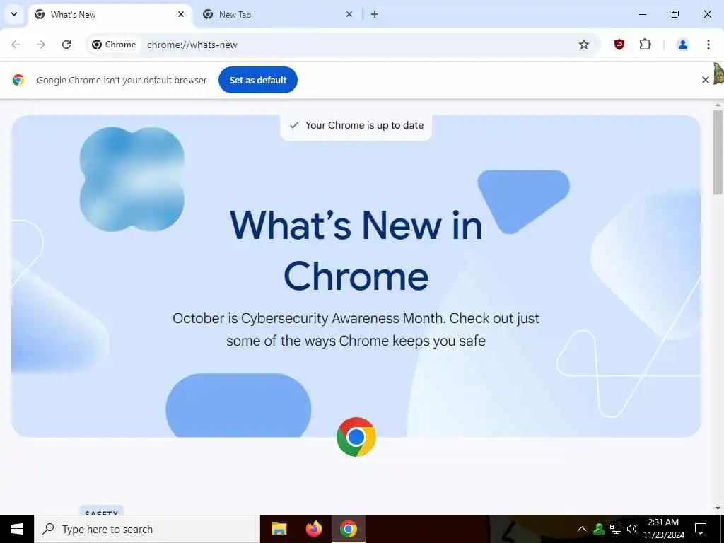724x543 pixels.
Task: Open the uBlock Origin extension icon
Action: click(619, 45)
